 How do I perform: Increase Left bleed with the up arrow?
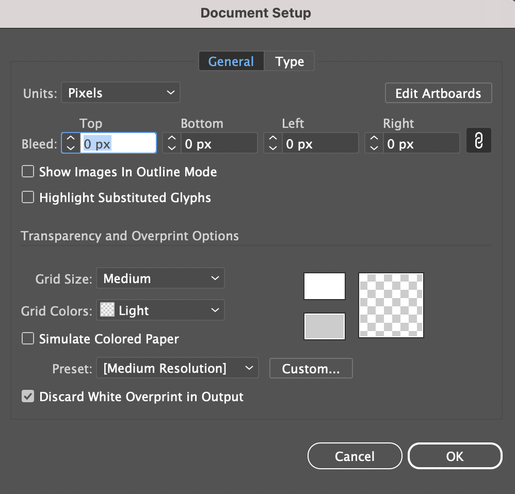(x=273, y=138)
